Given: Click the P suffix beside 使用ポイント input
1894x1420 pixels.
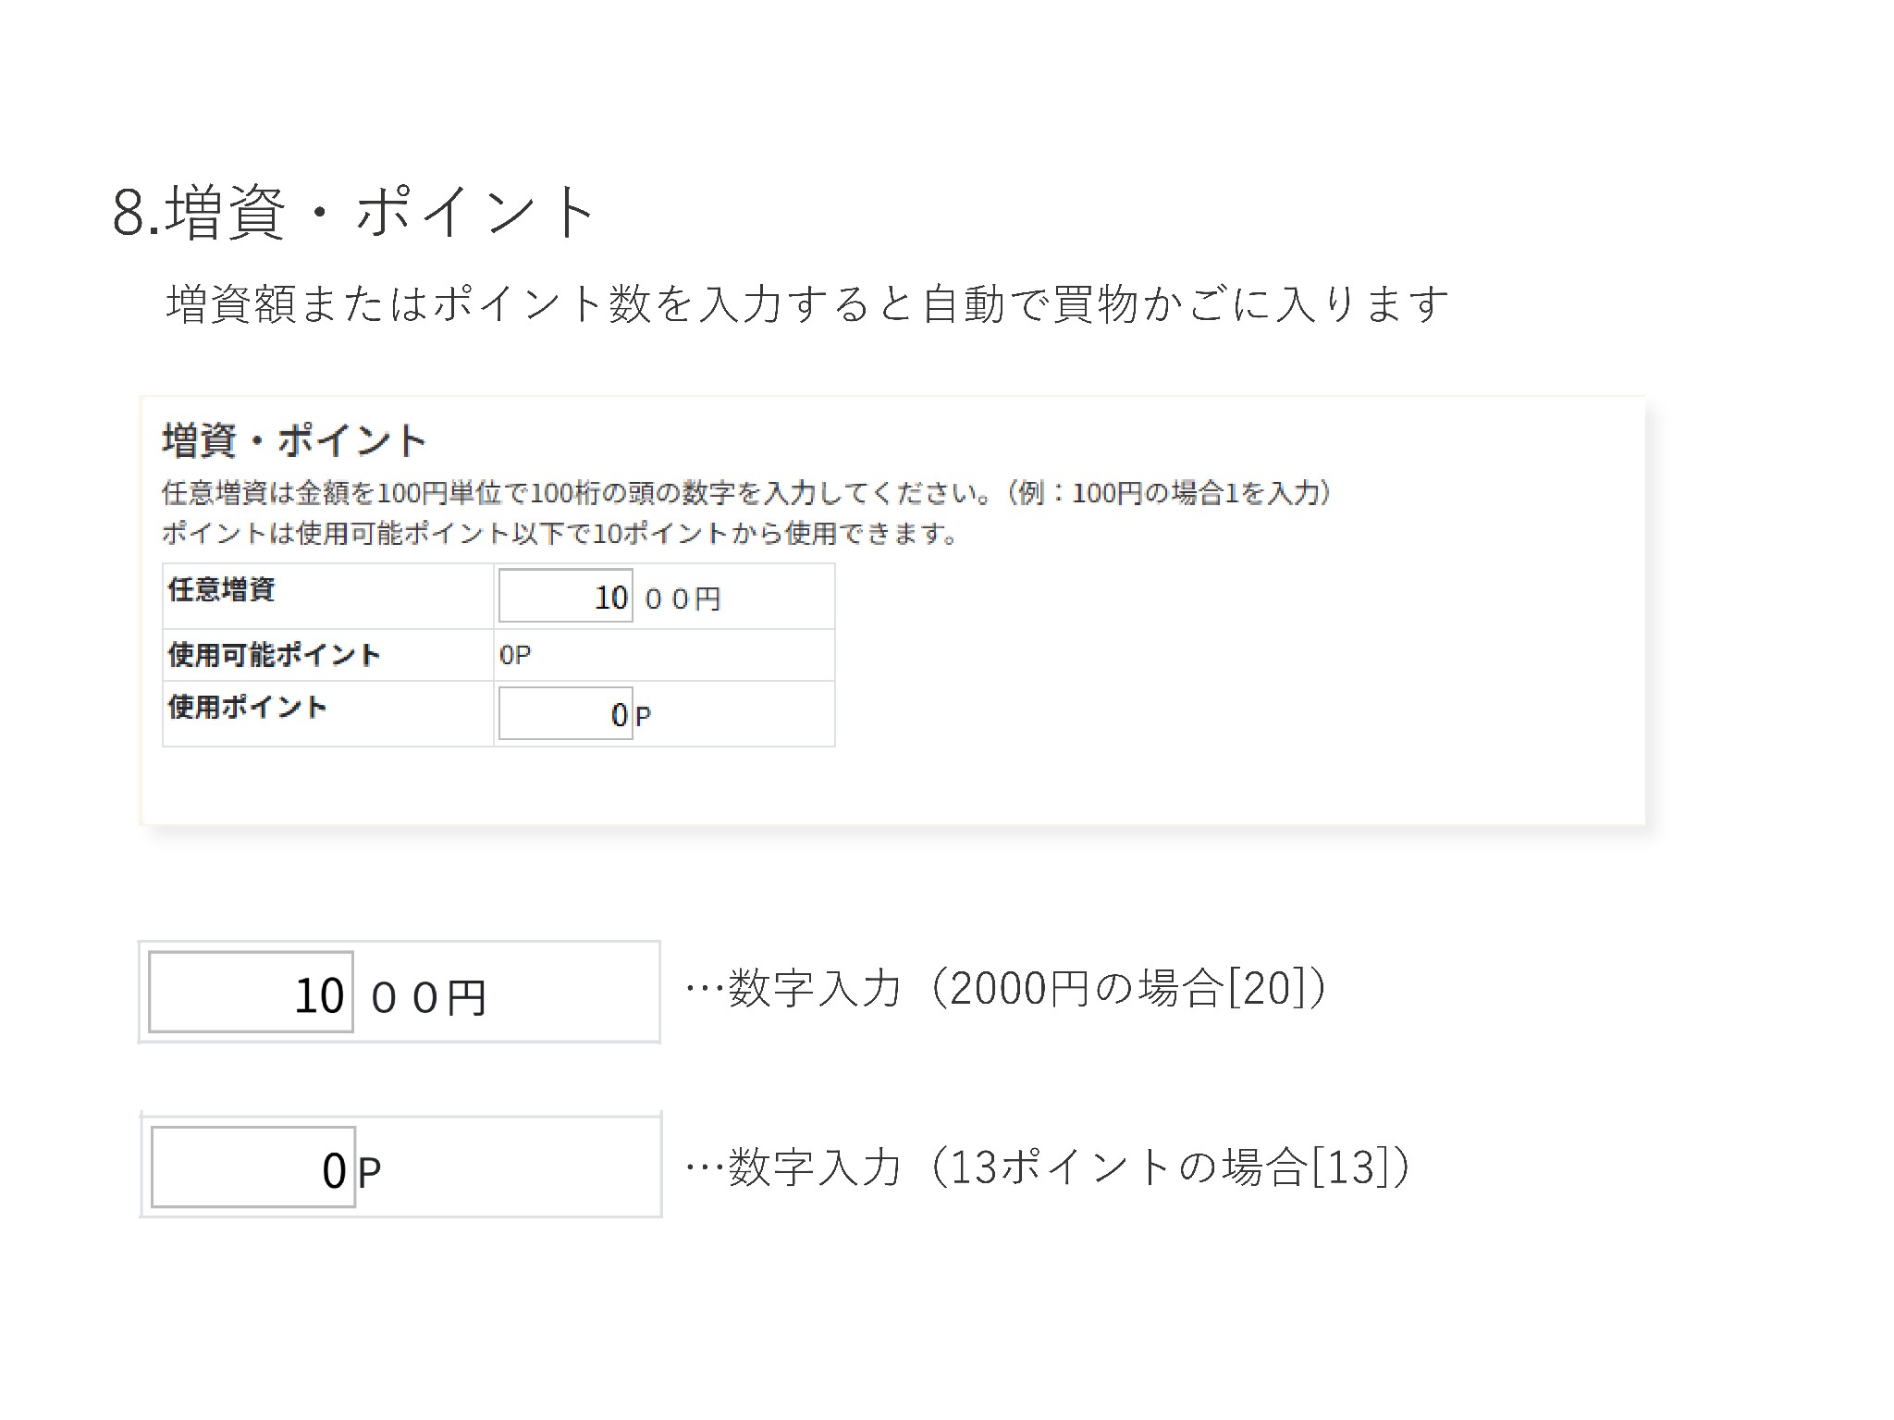Looking at the screenshot, I should tap(644, 716).
